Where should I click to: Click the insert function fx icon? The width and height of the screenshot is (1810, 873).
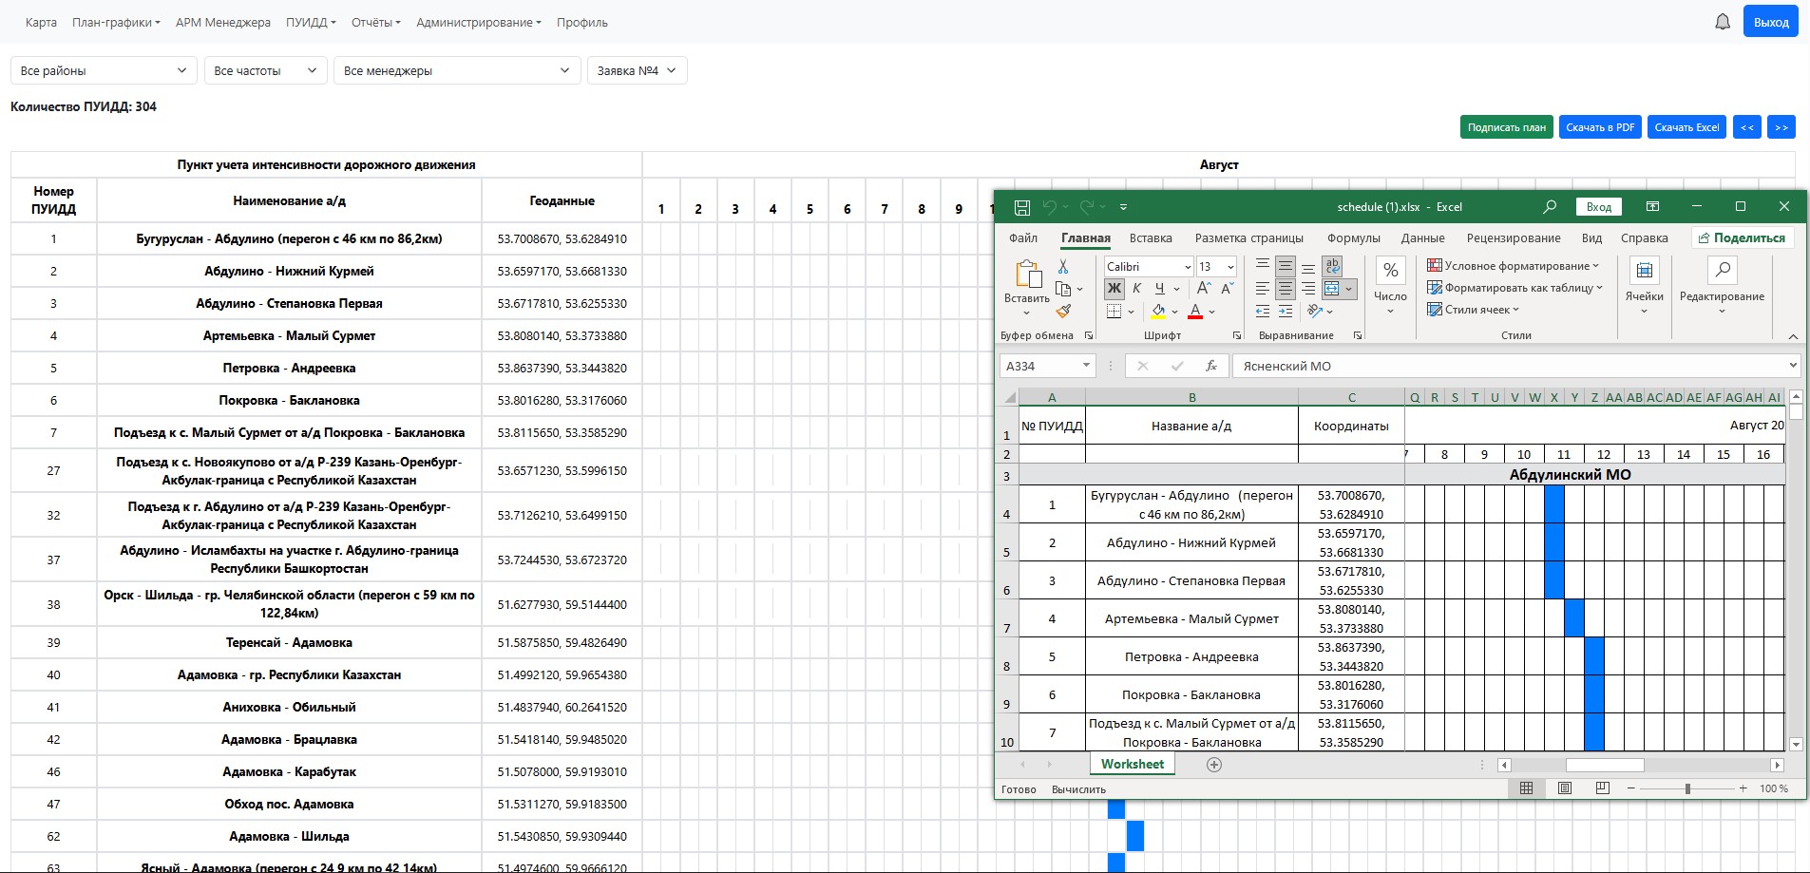coord(1210,366)
